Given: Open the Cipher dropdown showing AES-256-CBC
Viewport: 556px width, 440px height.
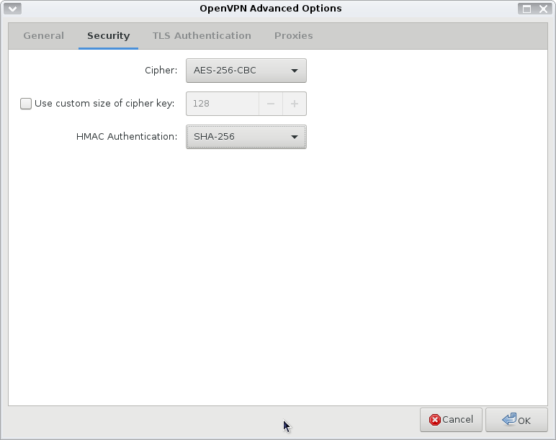Looking at the screenshot, I should 246,71.
